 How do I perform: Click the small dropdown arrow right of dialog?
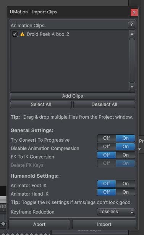(x=140, y=149)
